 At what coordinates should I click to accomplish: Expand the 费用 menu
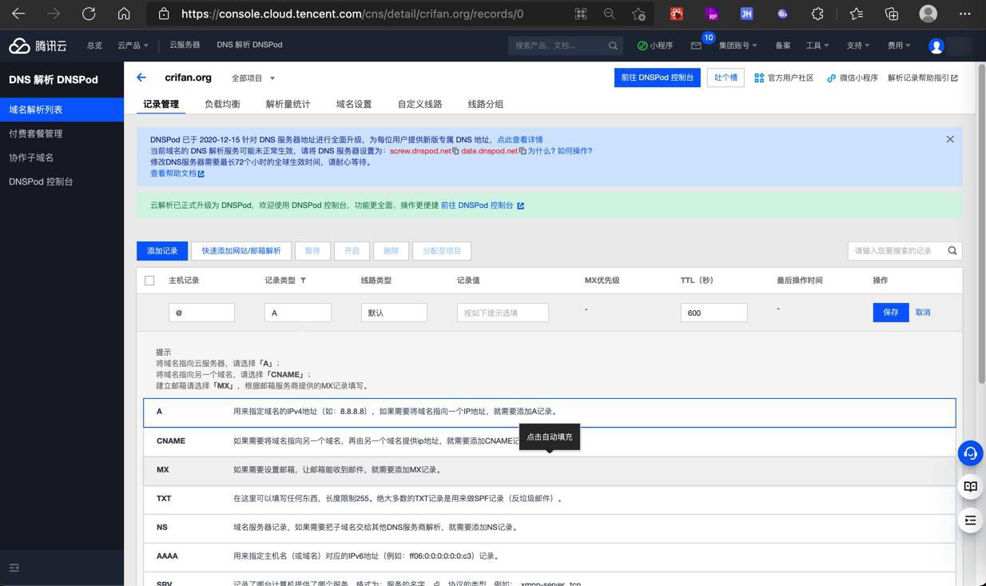899,46
